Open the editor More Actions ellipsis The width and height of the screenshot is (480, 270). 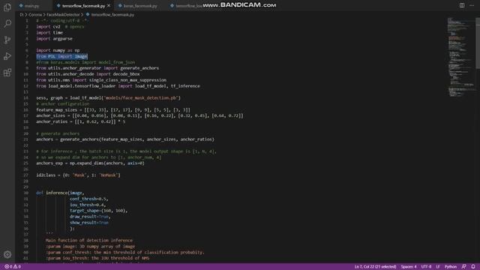(x=472, y=5)
